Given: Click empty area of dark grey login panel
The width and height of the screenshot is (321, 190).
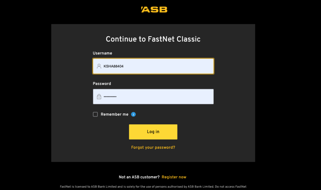Looking at the screenshot, I should click(x=72, y=94).
